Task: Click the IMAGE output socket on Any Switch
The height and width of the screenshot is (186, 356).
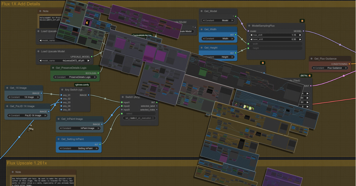Action: click(88, 95)
